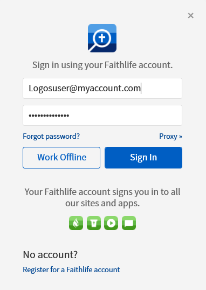Choose the Work Offline button
The image size is (206, 290).
61,158
